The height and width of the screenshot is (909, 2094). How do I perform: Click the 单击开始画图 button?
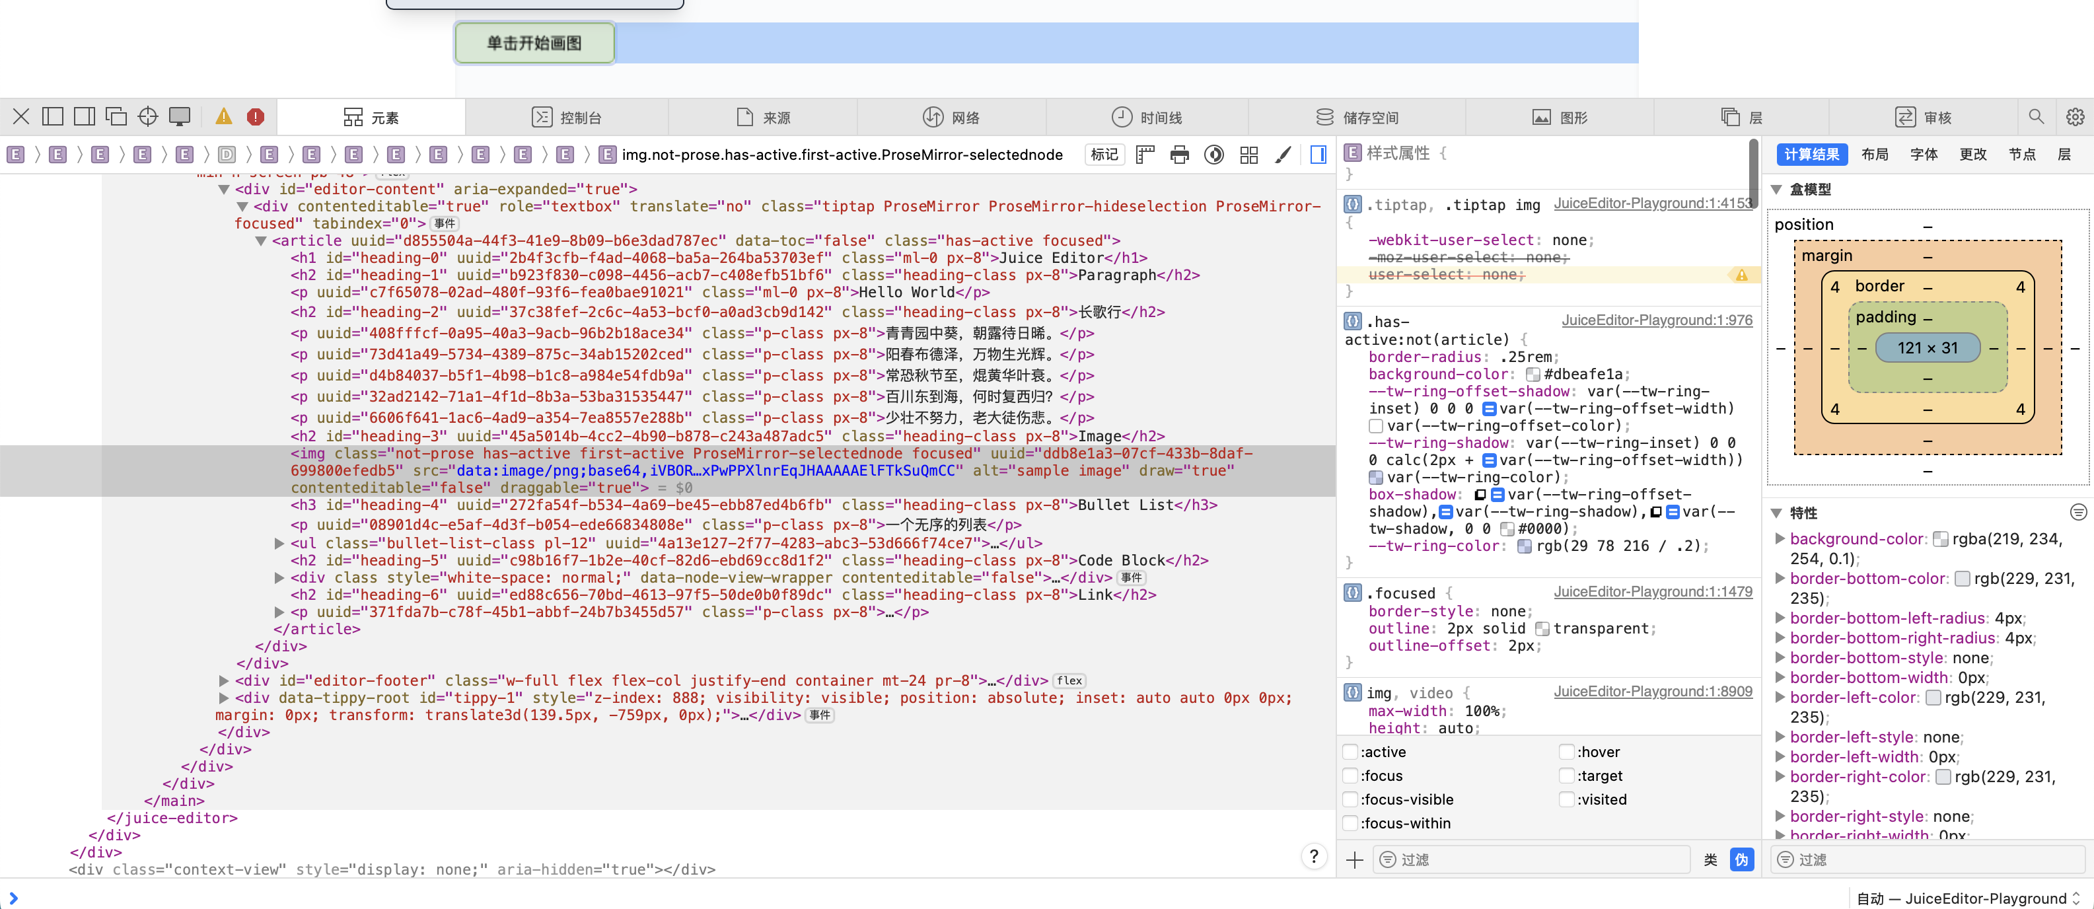[x=534, y=43]
